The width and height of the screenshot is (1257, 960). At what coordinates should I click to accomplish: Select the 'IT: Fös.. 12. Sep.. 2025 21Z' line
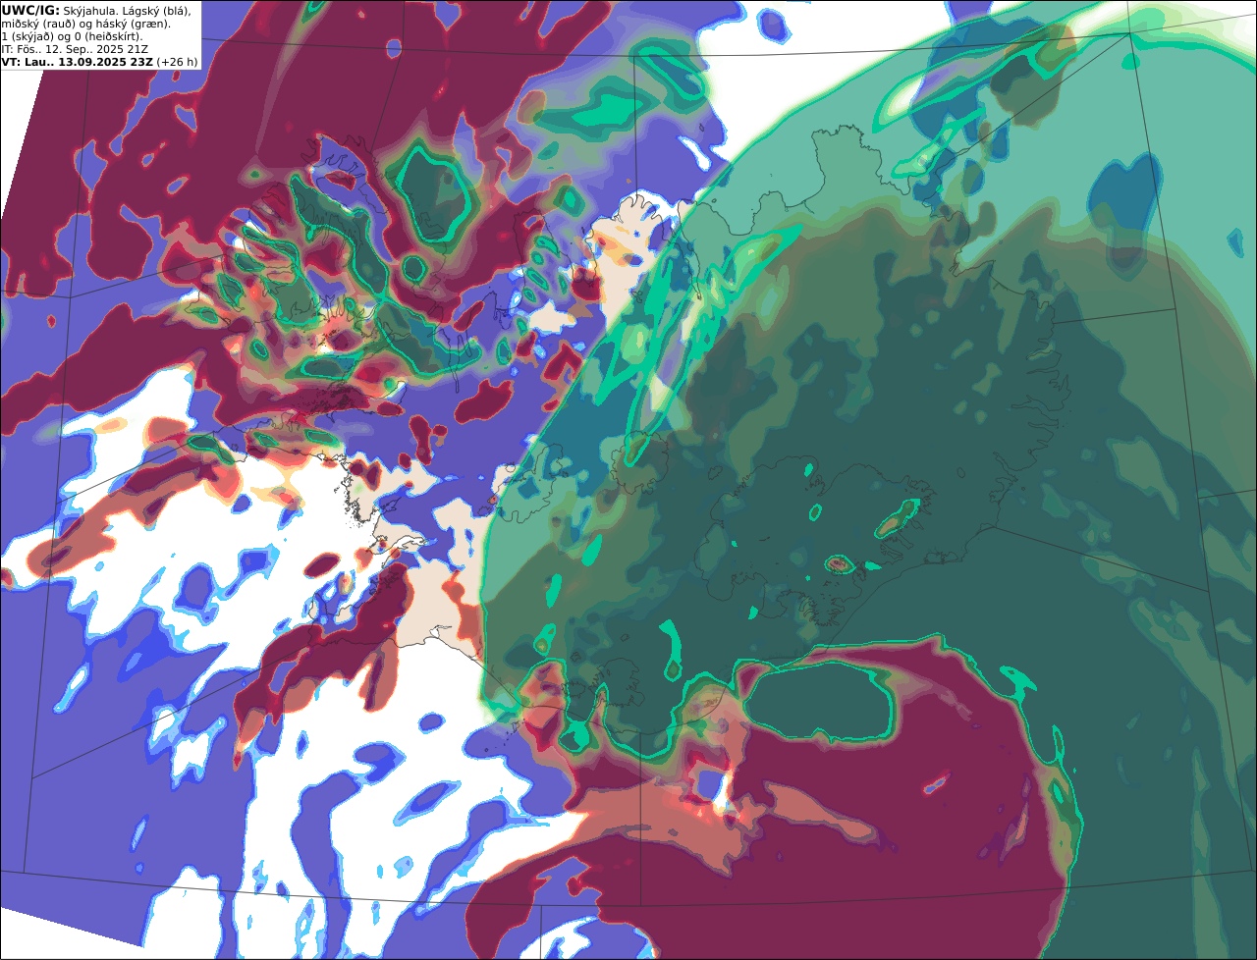tap(75, 49)
